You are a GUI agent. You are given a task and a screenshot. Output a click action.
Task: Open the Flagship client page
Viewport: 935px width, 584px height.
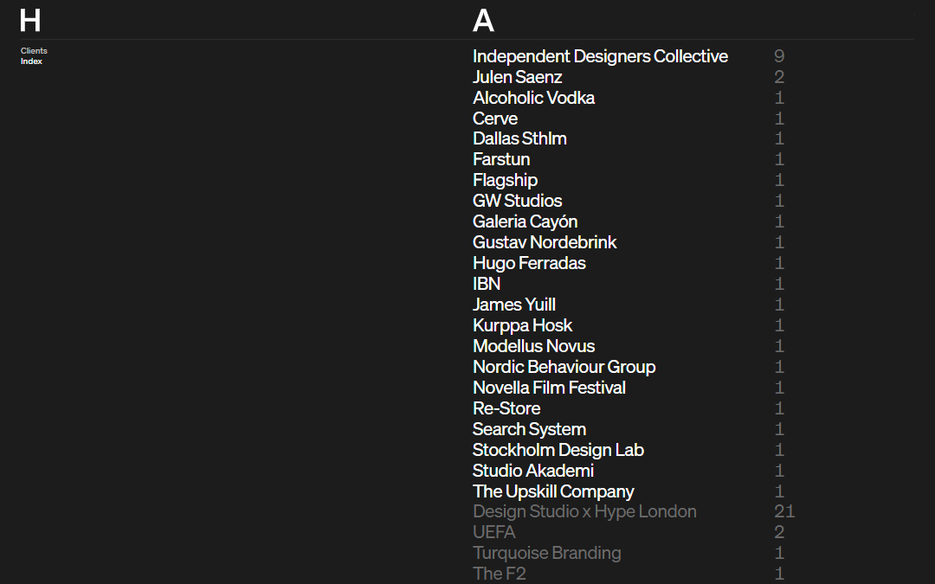(505, 180)
